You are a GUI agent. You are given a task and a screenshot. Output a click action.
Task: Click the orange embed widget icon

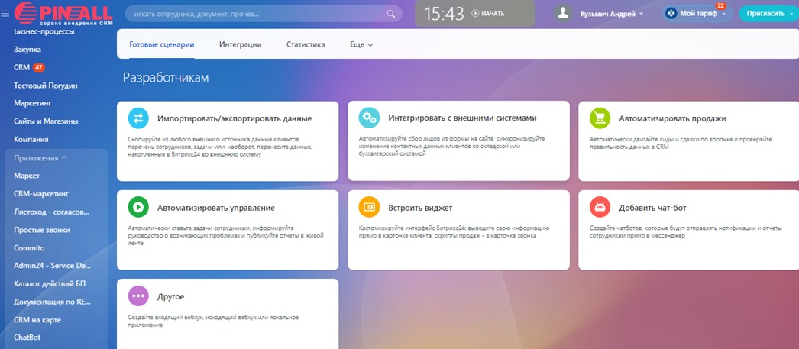coord(369,207)
